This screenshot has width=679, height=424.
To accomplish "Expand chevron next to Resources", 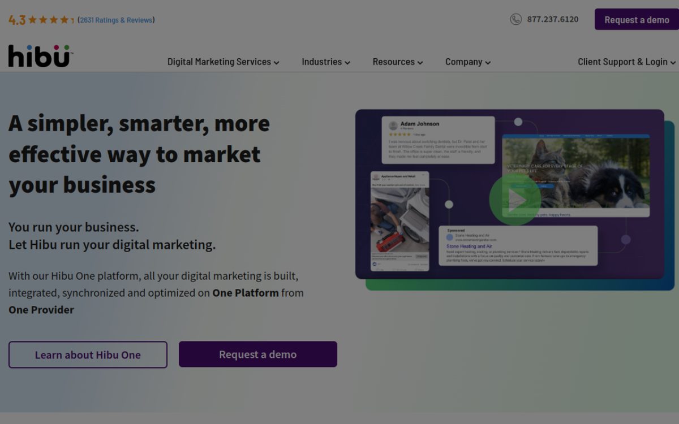I will click(x=420, y=63).
